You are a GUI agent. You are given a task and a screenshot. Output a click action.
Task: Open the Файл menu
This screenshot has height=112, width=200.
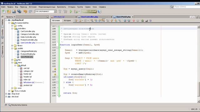click(3, 7)
